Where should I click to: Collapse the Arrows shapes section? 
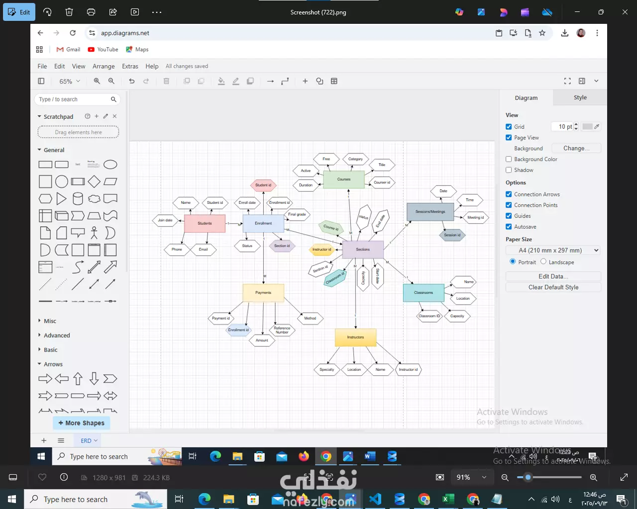39,364
